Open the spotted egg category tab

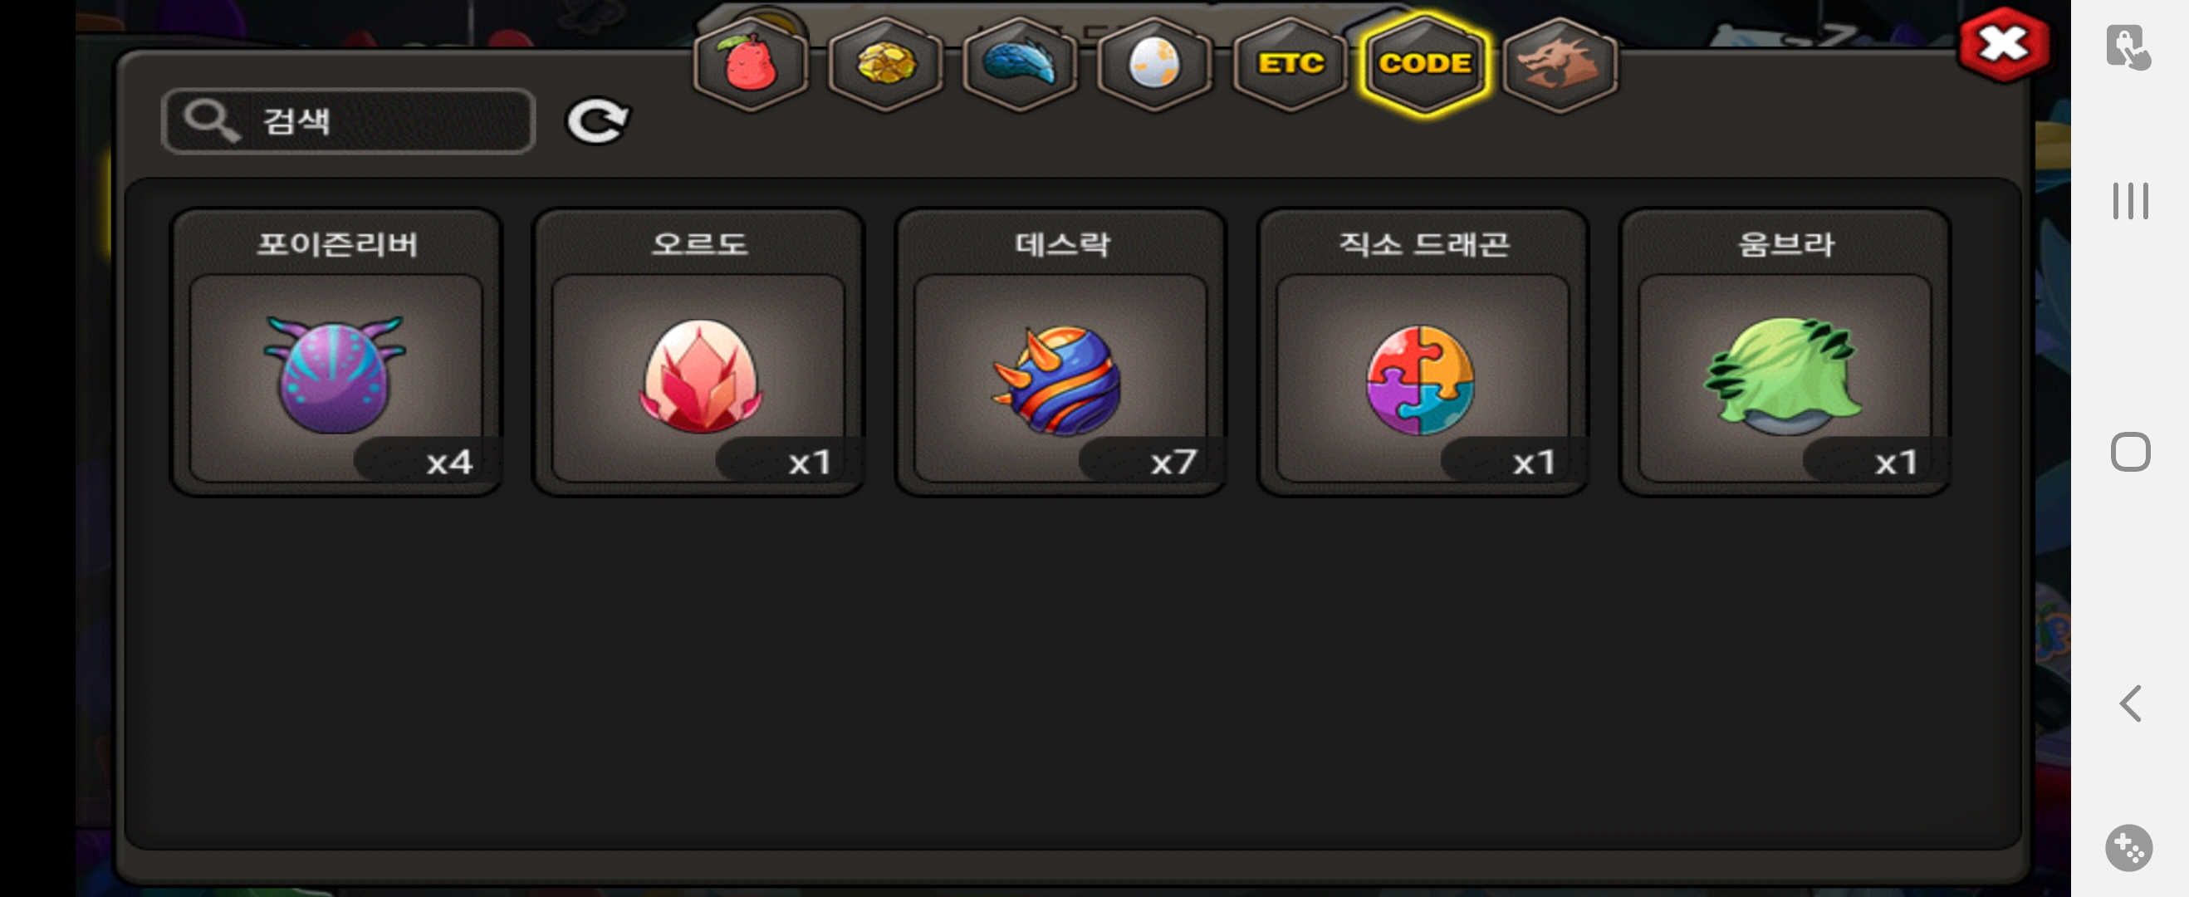(1155, 64)
